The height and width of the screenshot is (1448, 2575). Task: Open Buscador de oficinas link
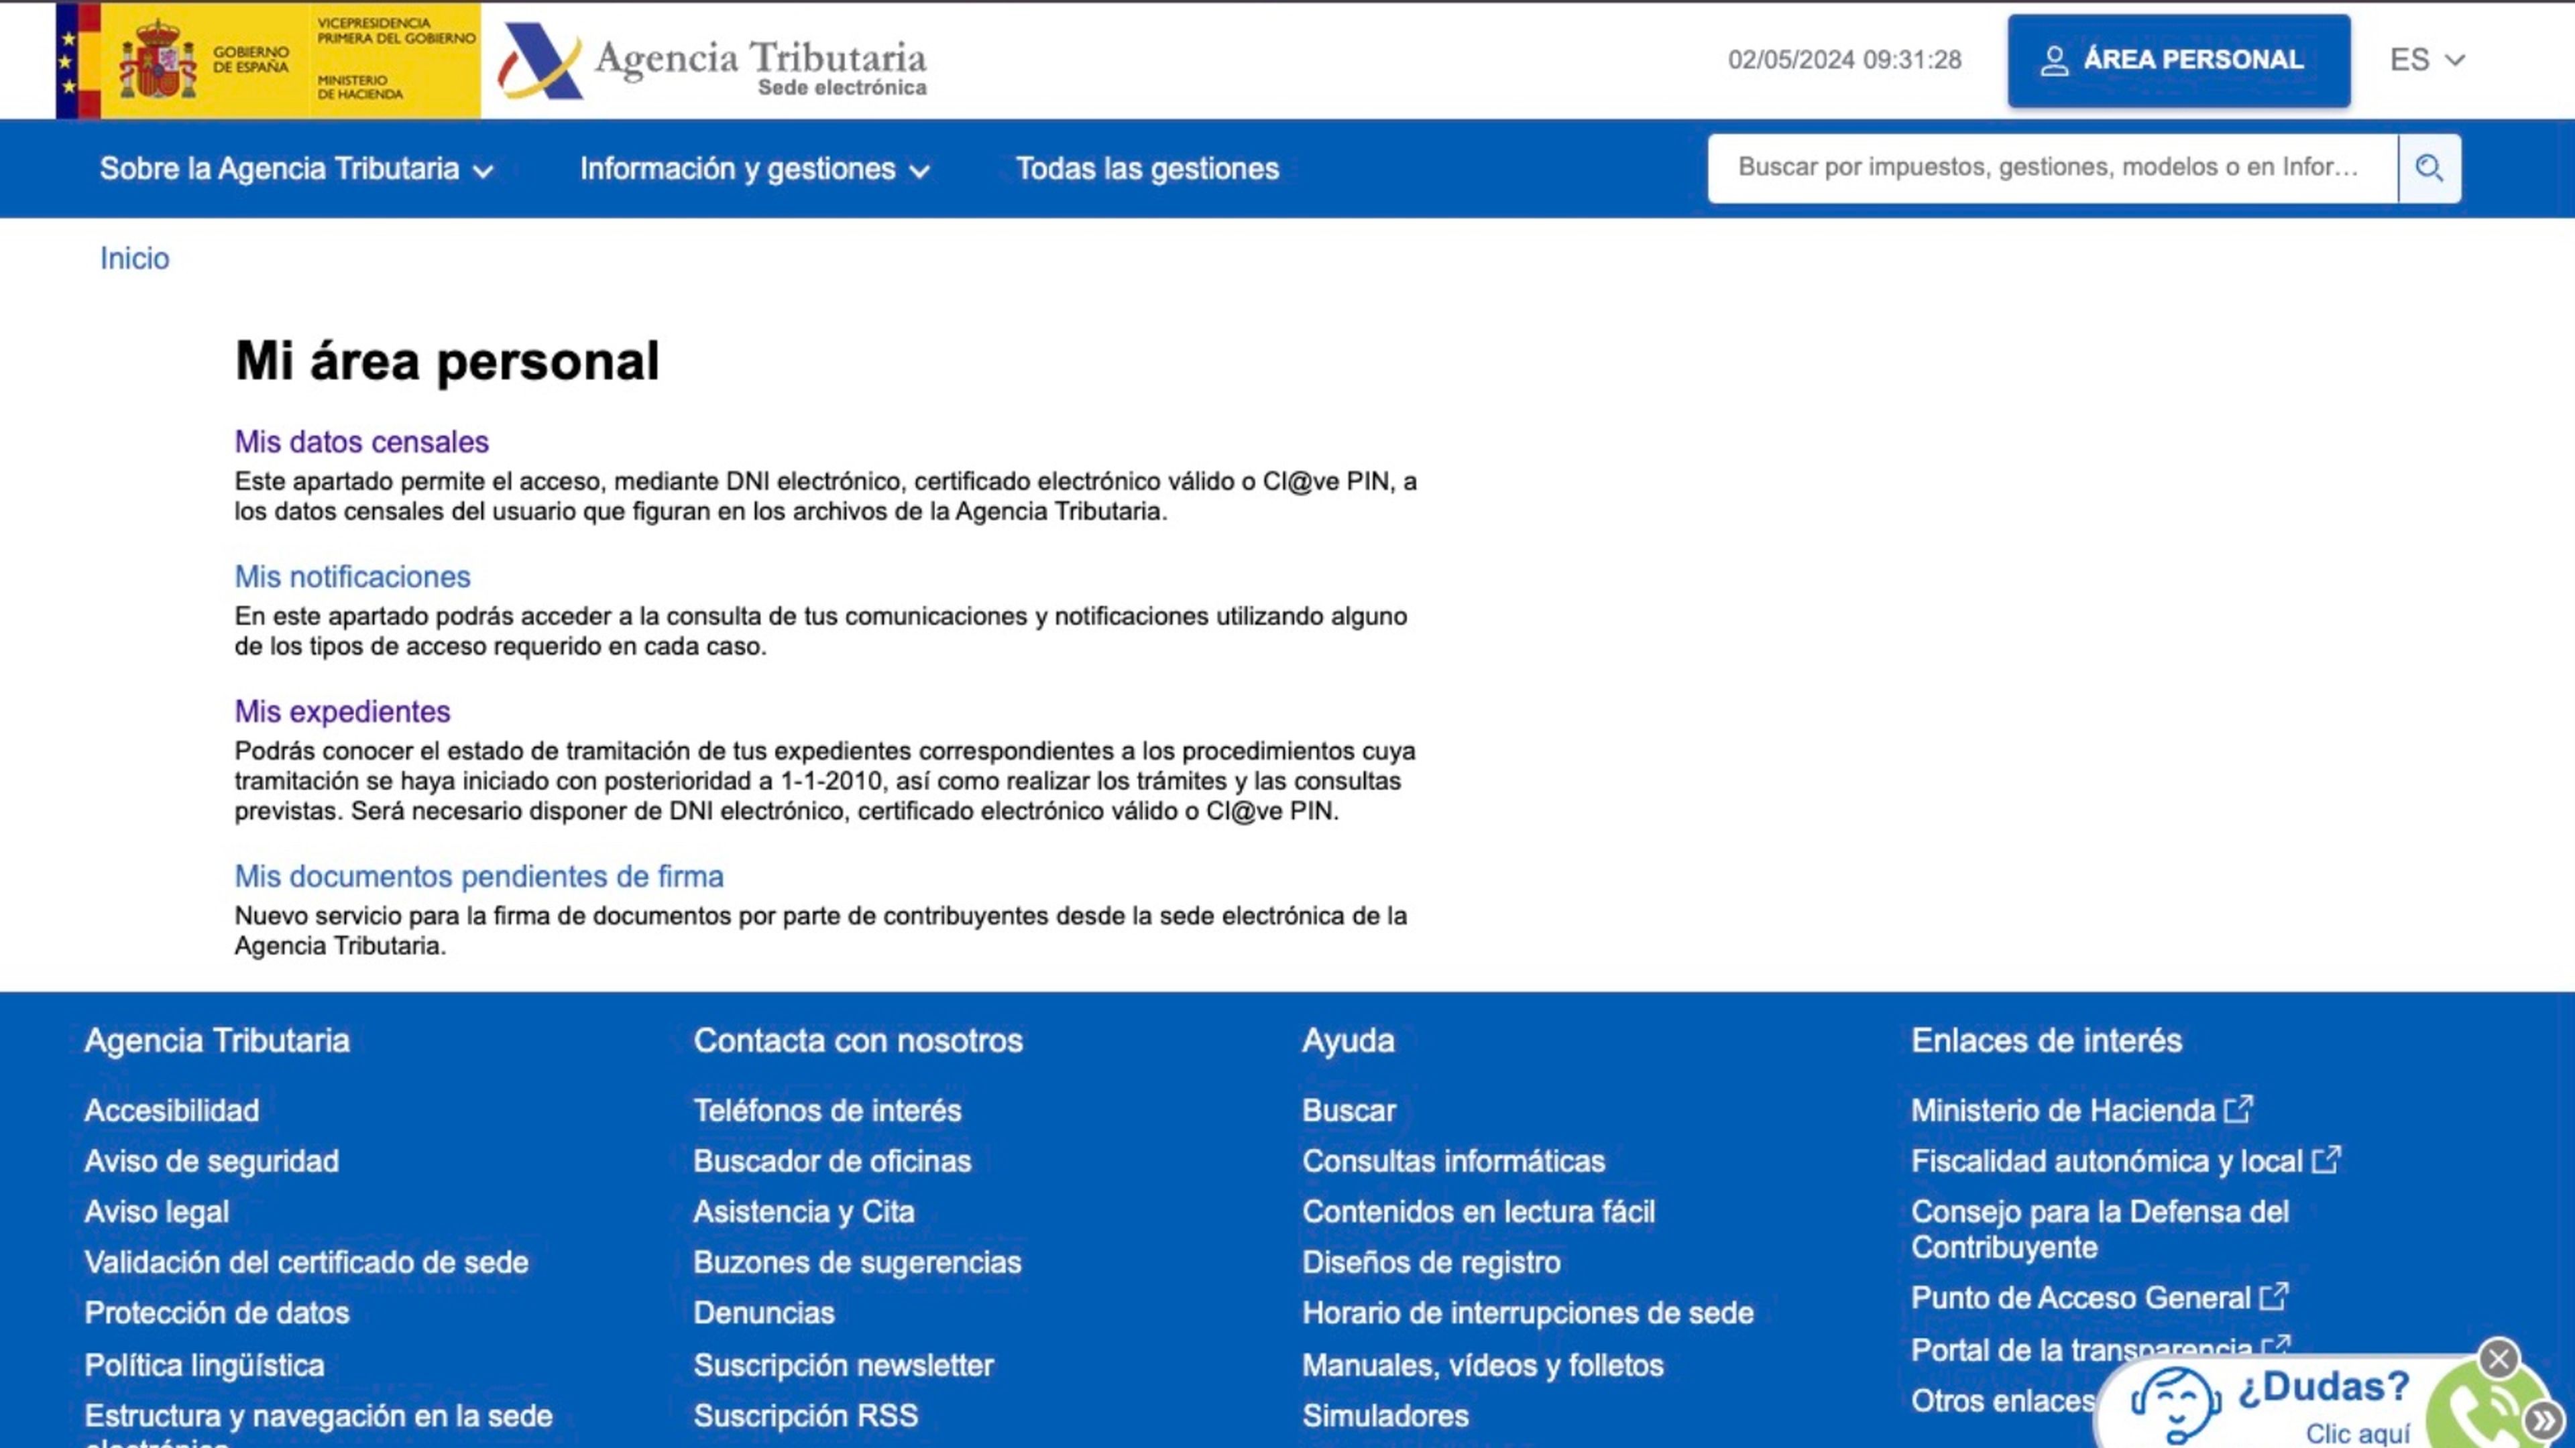tap(833, 1161)
